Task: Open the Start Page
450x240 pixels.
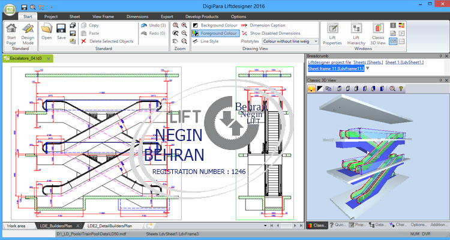Action: tap(11, 34)
